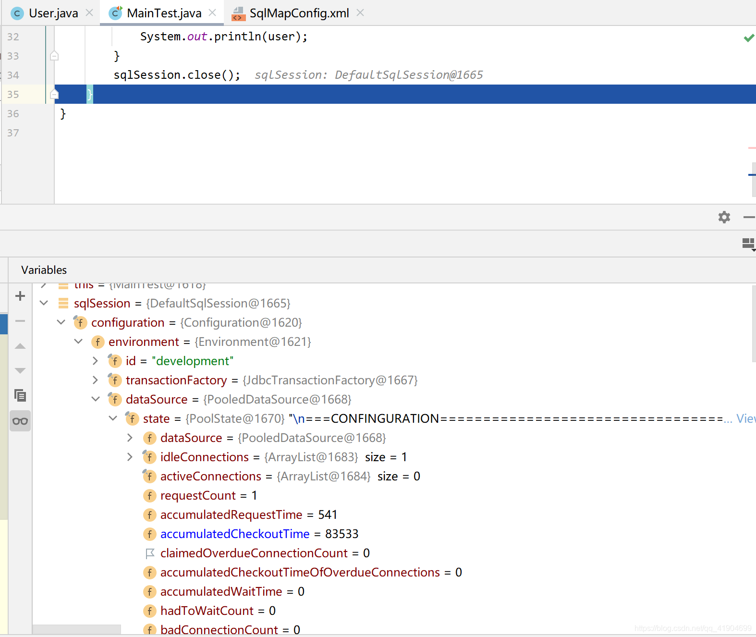
Task: Click the field icon next to accumulatedWaitTime
Action: pos(149,591)
